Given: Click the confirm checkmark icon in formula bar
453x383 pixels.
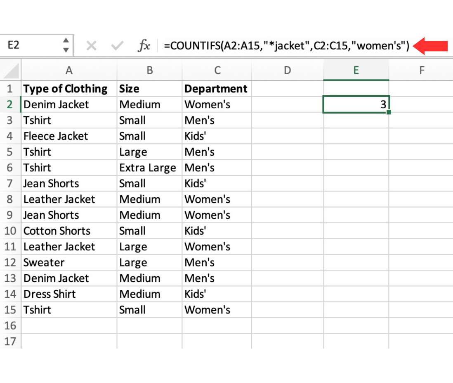Looking at the screenshot, I should [x=117, y=46].
